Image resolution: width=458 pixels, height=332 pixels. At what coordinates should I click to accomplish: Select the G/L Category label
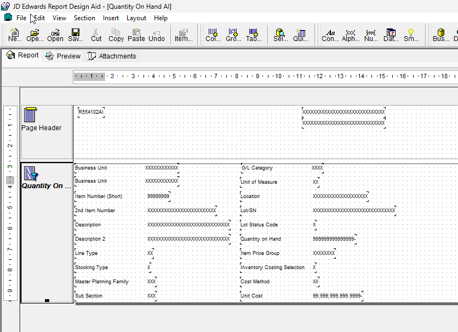pyautogui.click(x=257, y=168)
